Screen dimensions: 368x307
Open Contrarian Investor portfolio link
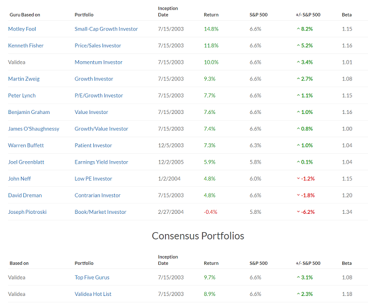click(98, 195)
